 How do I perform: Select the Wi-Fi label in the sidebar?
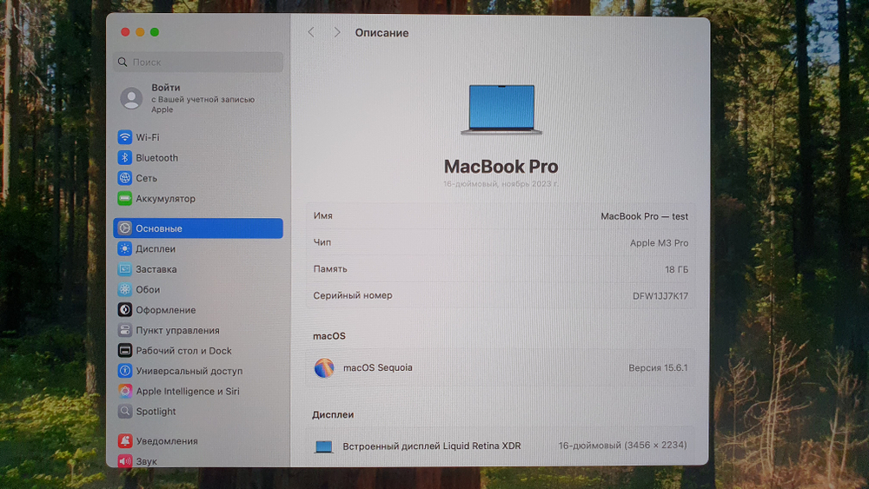click(148, 137)
